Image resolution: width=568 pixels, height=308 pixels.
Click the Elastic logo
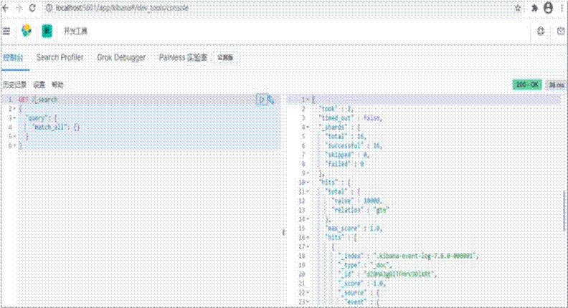tap(27, 31)
